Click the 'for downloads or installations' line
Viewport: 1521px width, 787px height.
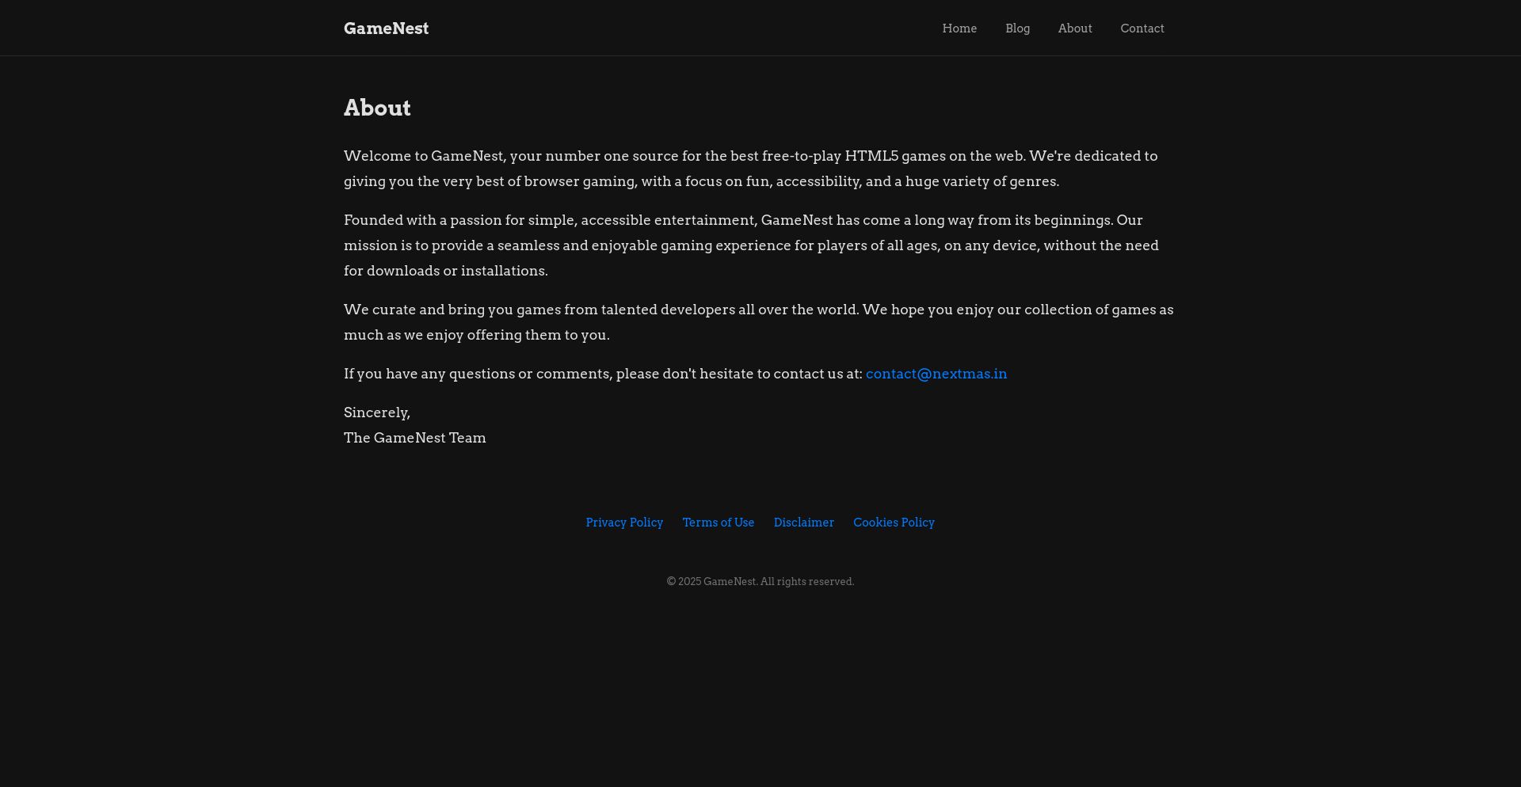coord(445,271)
